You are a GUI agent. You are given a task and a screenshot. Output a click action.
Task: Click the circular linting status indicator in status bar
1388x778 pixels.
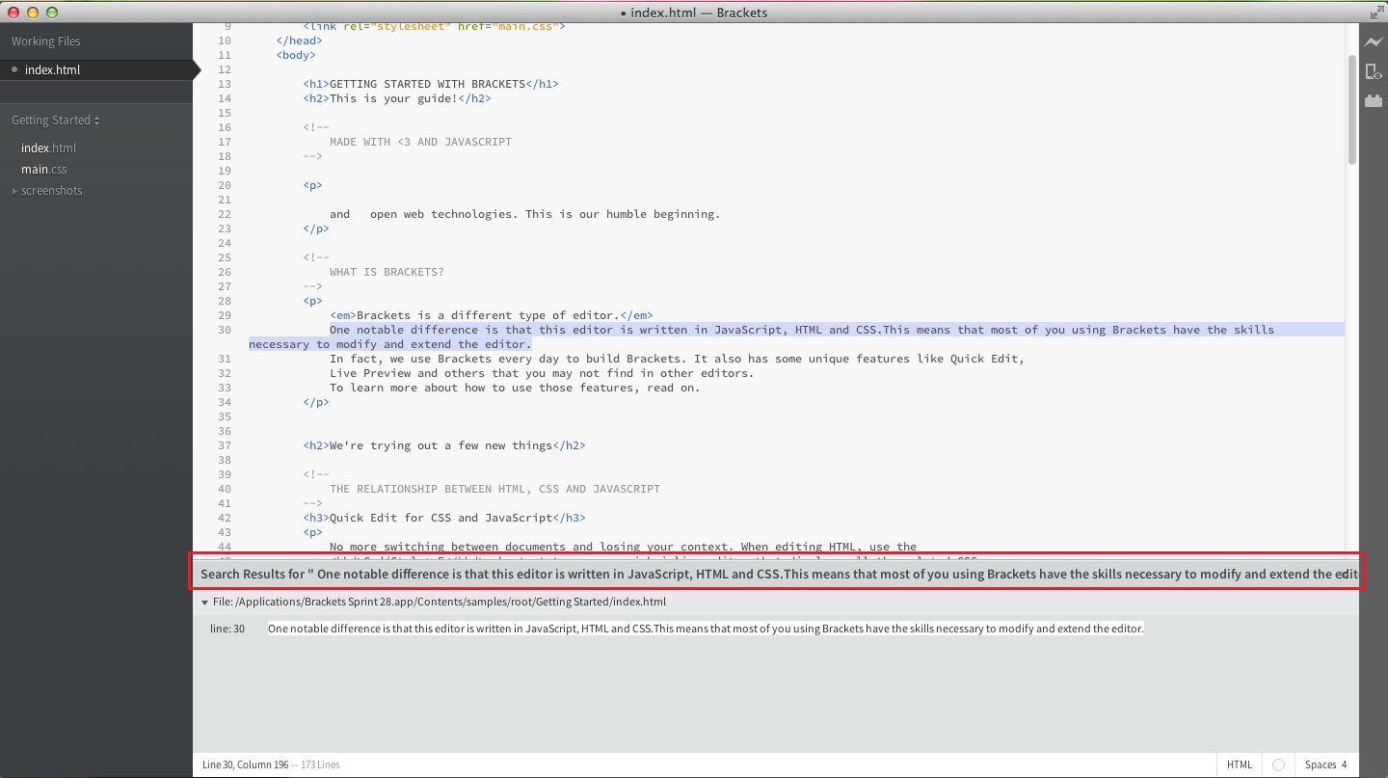1278,765
